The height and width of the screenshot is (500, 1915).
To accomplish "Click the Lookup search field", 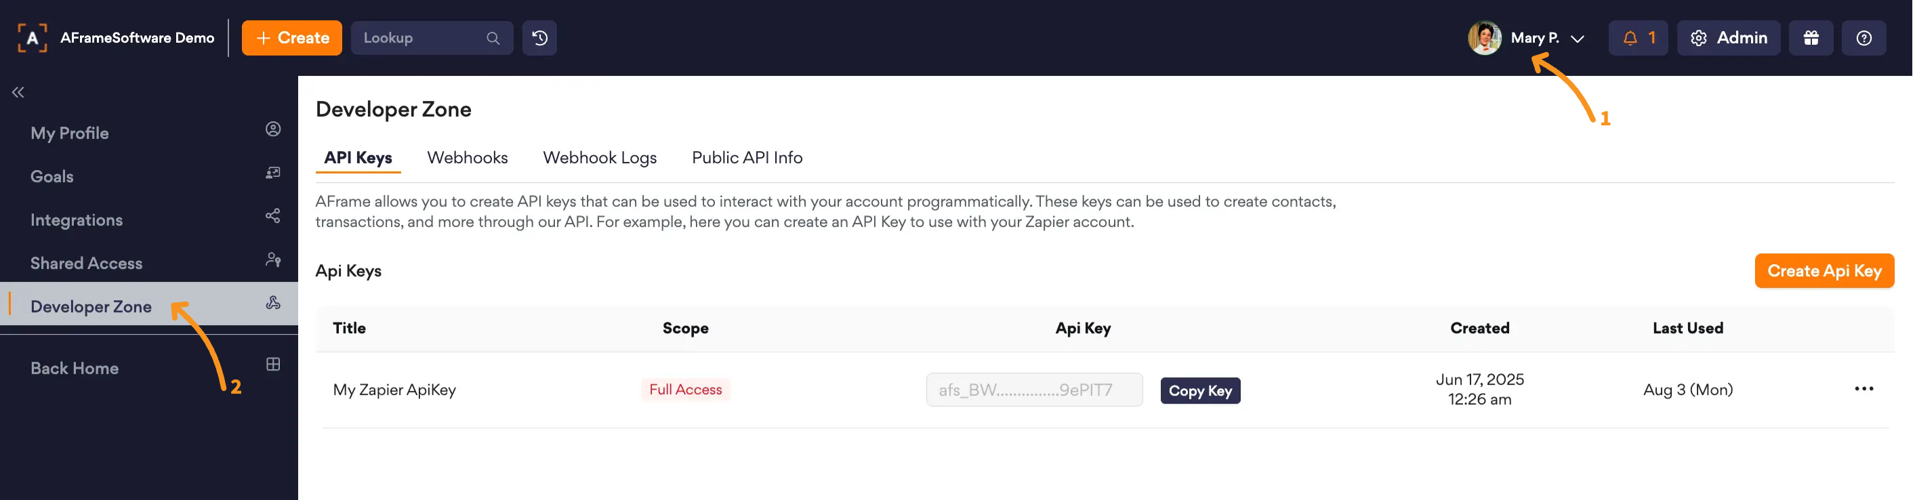I will coord(432,38).
